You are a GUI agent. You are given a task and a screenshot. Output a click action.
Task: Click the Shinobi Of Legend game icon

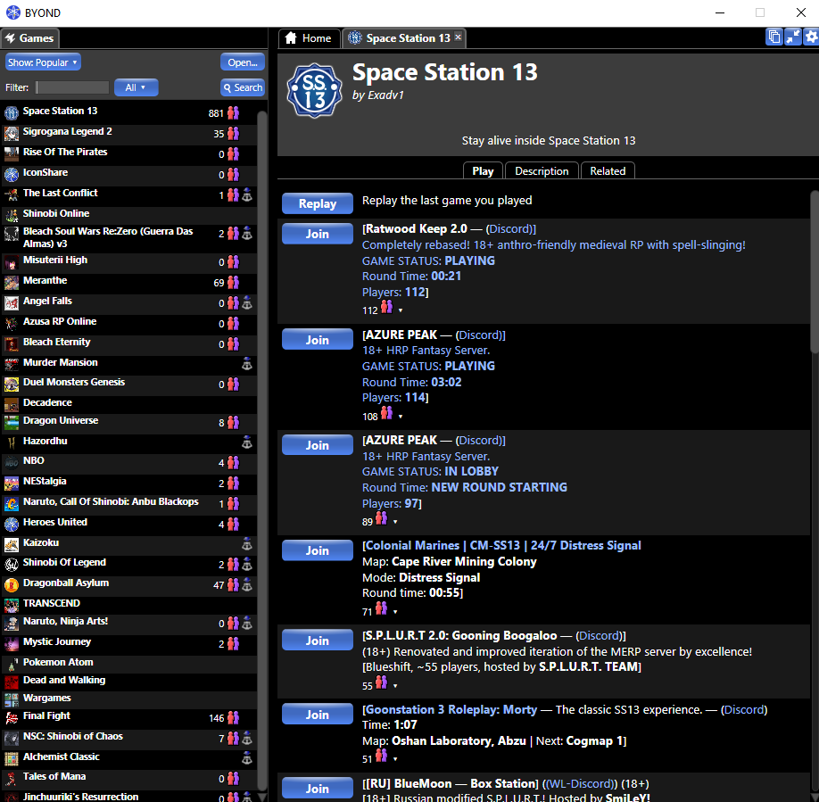click(x=12, y=565)
